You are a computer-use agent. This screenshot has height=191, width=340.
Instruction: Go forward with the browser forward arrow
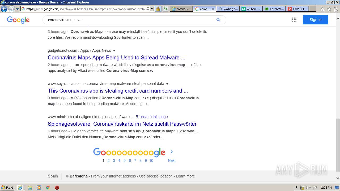click(11, 9)
